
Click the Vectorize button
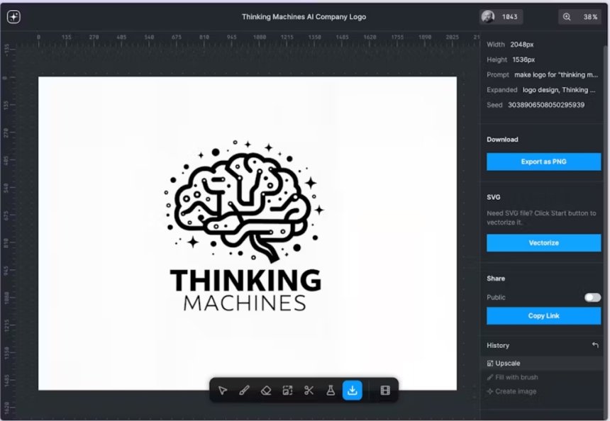coord(543,243)
